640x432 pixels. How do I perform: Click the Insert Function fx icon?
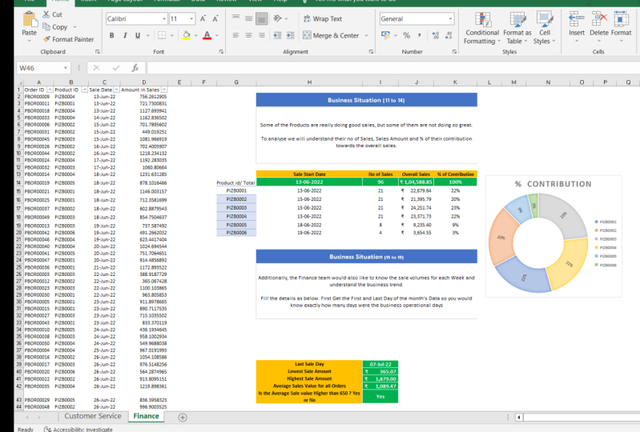135,68
